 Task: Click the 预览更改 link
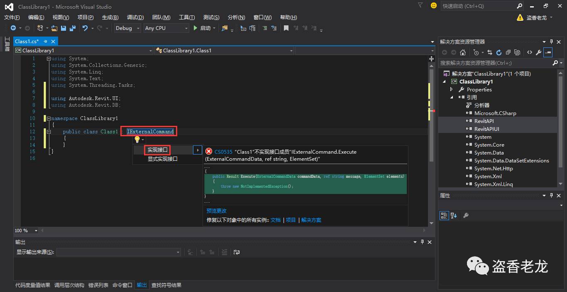click(217, 211)
